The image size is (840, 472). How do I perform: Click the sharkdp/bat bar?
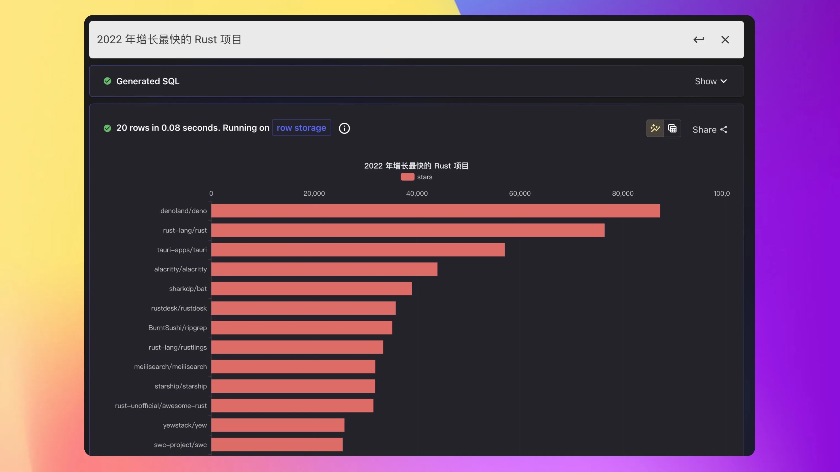[x=312, y=289]
